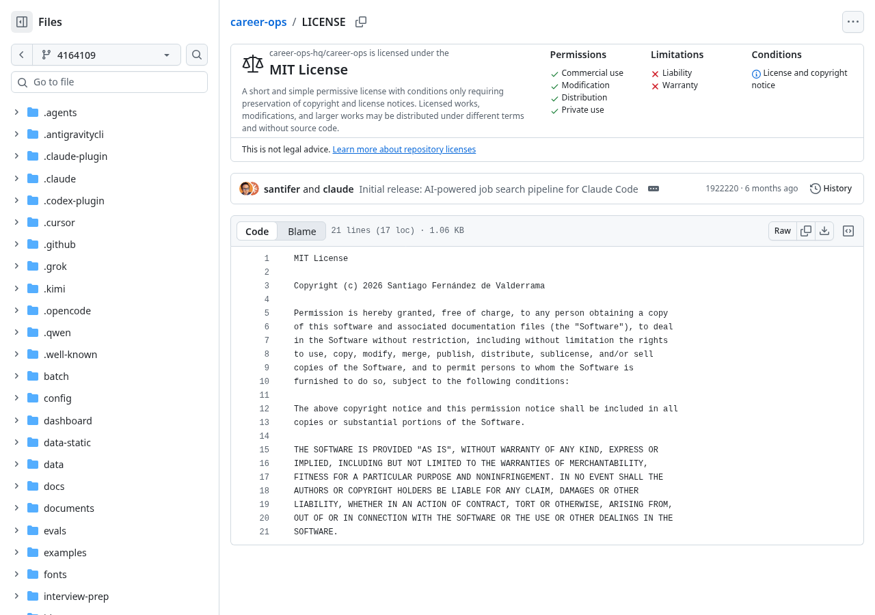Expand the commit message ellipsis

(x=654, y=189)
